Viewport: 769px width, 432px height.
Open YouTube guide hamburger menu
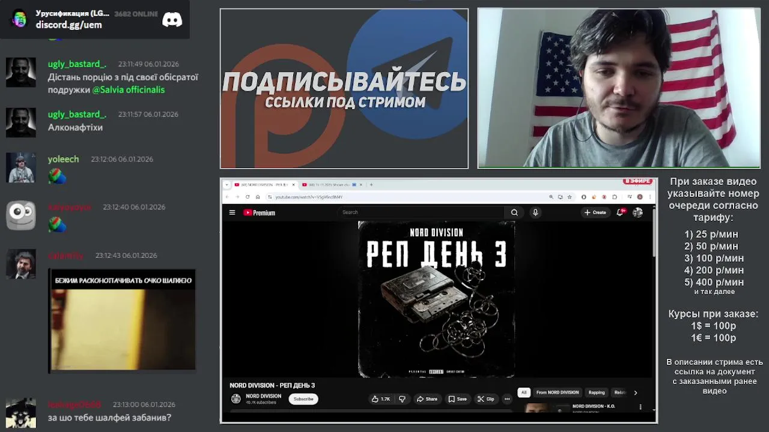[x=232, y=212]
